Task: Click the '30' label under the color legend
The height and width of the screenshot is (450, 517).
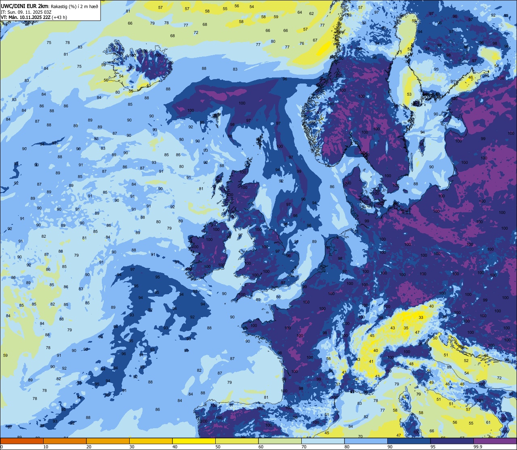Action: [132, 447]
